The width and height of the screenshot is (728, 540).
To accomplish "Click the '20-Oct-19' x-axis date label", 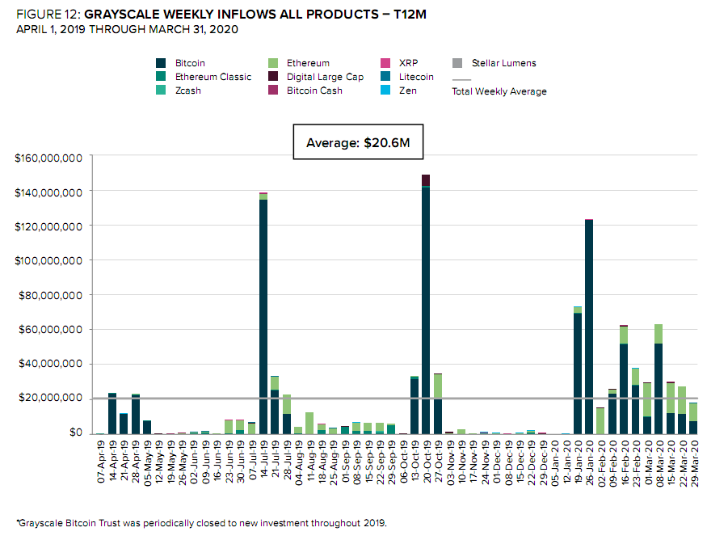I will (x=426, y=462).
